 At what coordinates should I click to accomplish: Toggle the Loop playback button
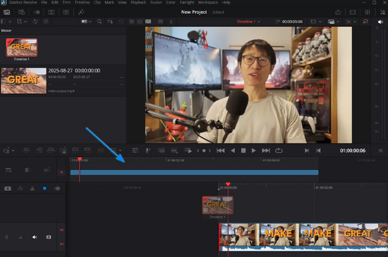(279, 150)
